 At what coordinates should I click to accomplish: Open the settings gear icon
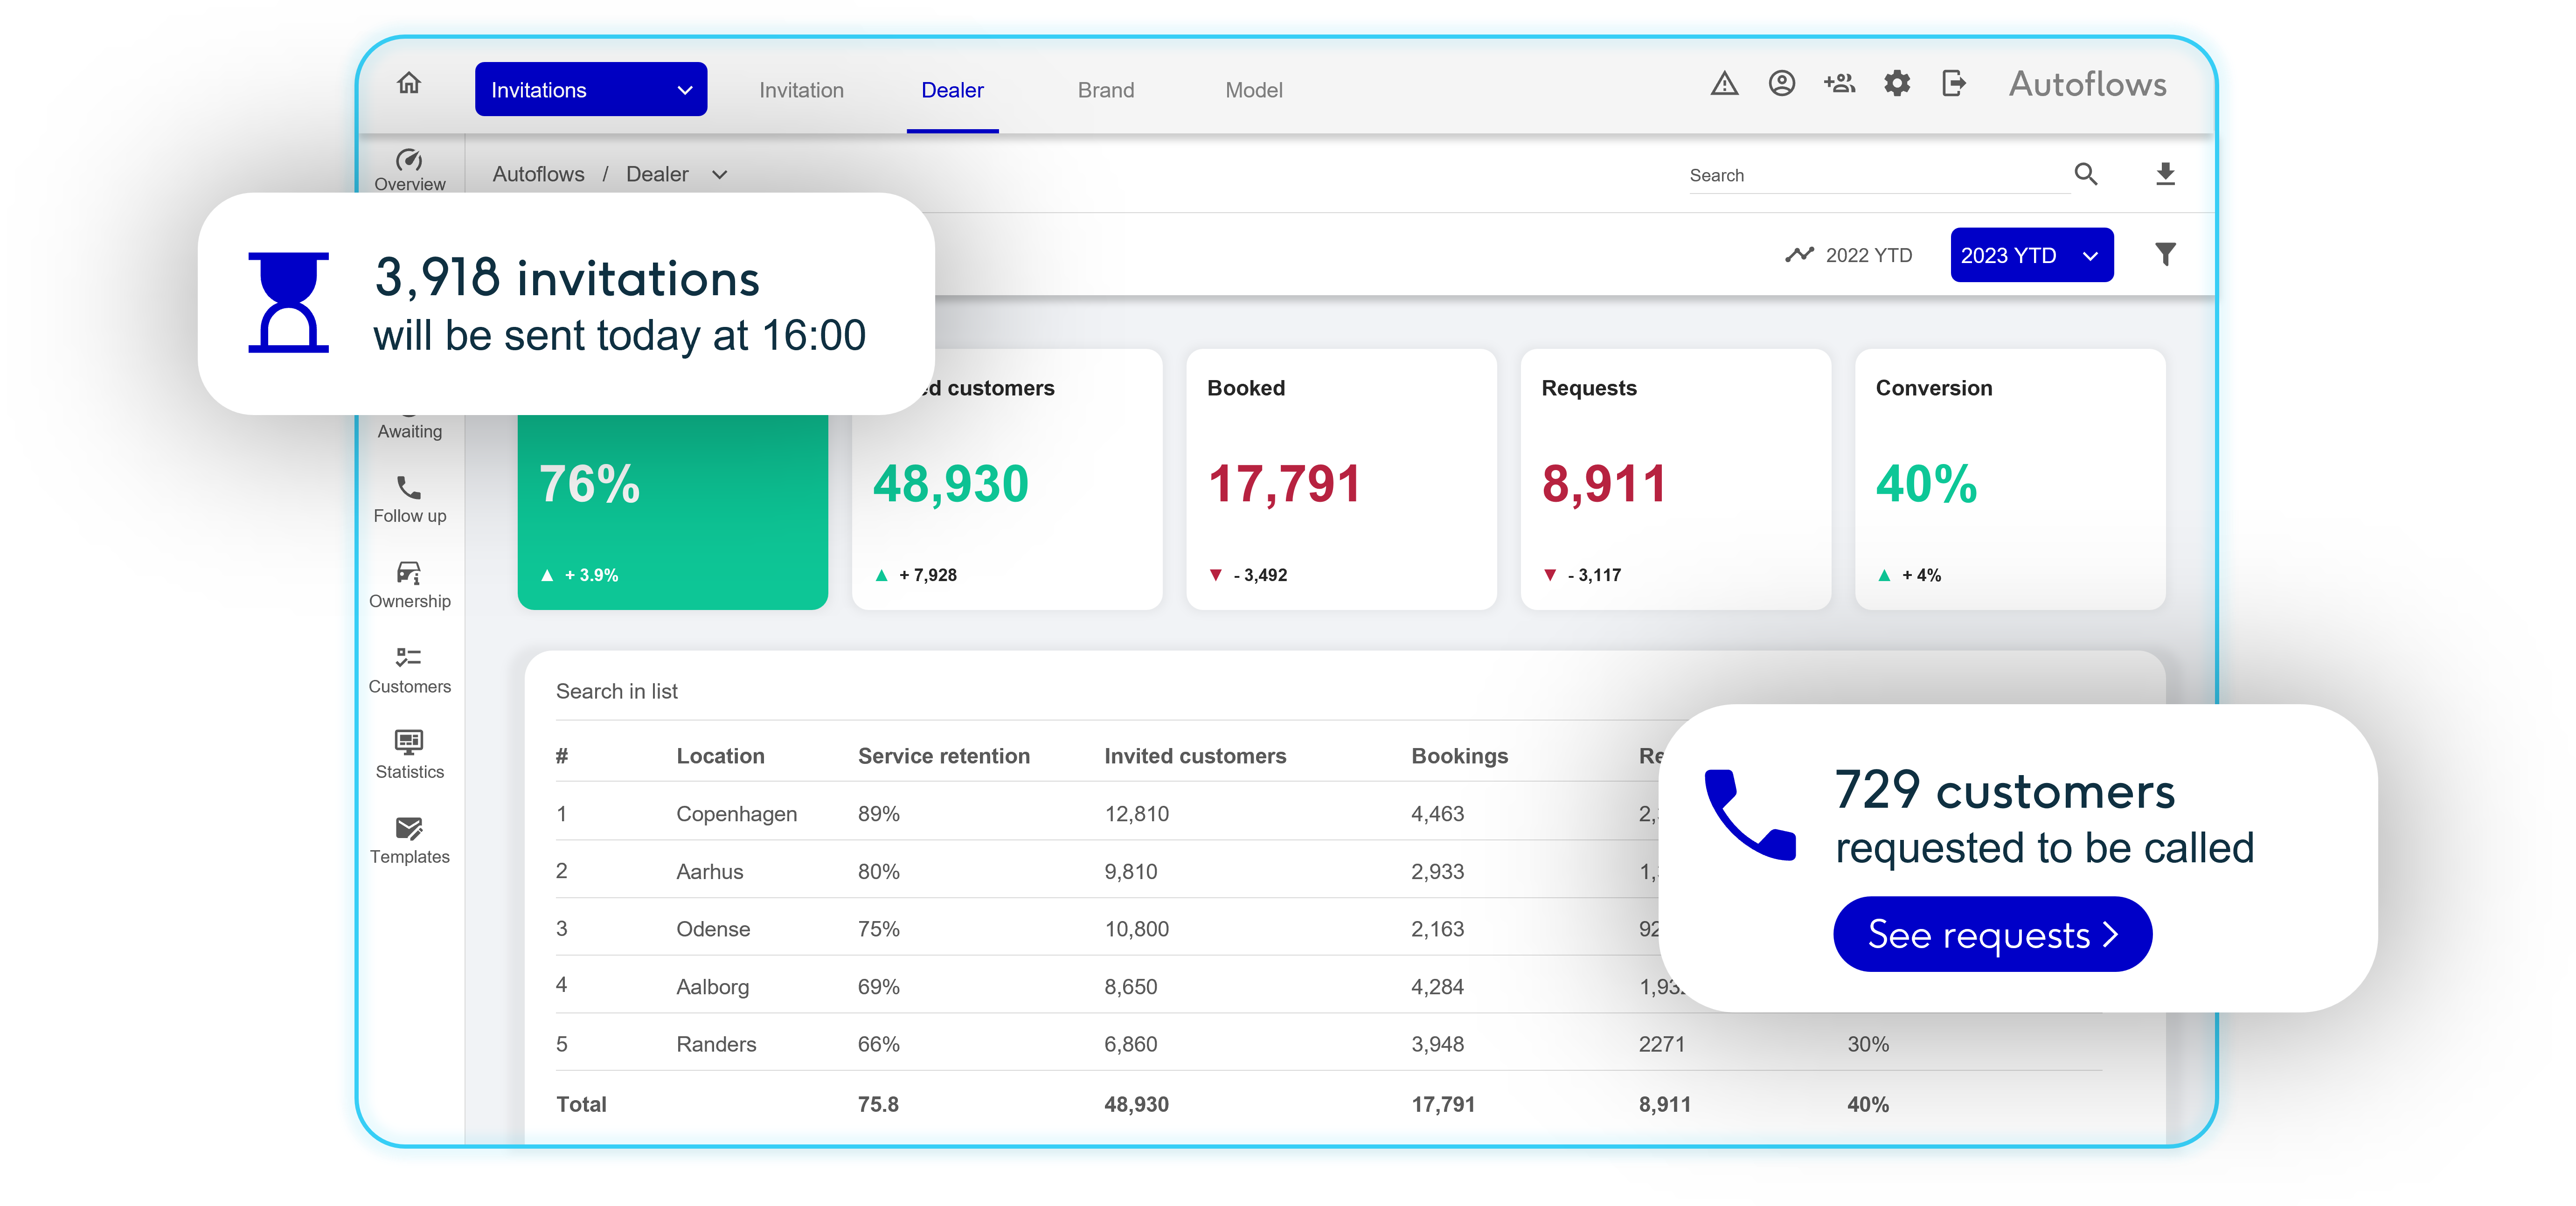click(1897, 83)
